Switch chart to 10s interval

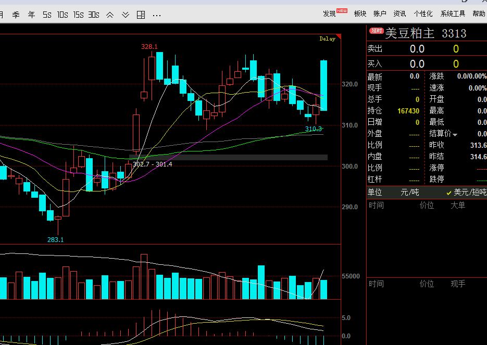[63, 15]
